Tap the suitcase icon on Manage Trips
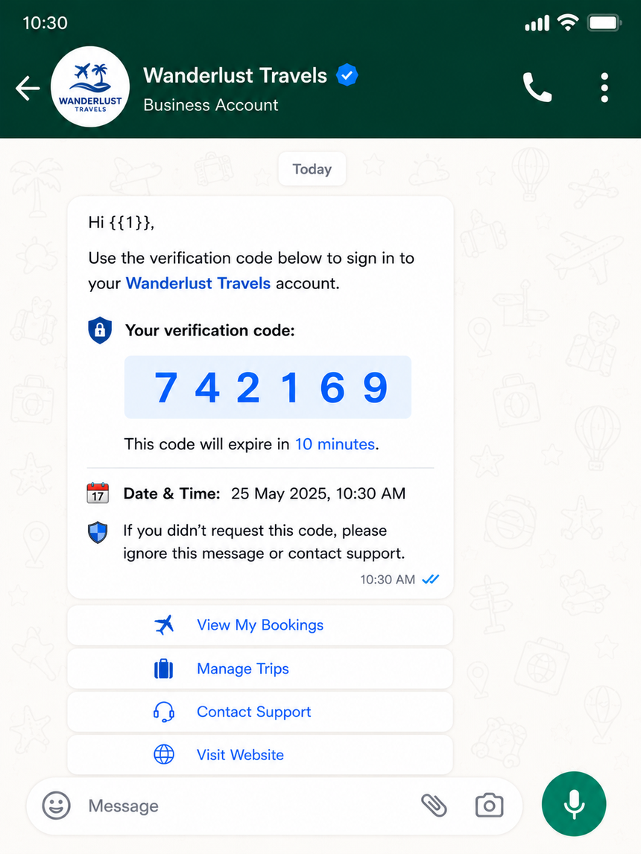This screenshot has width=641, height=854. [x=164, y=668]
